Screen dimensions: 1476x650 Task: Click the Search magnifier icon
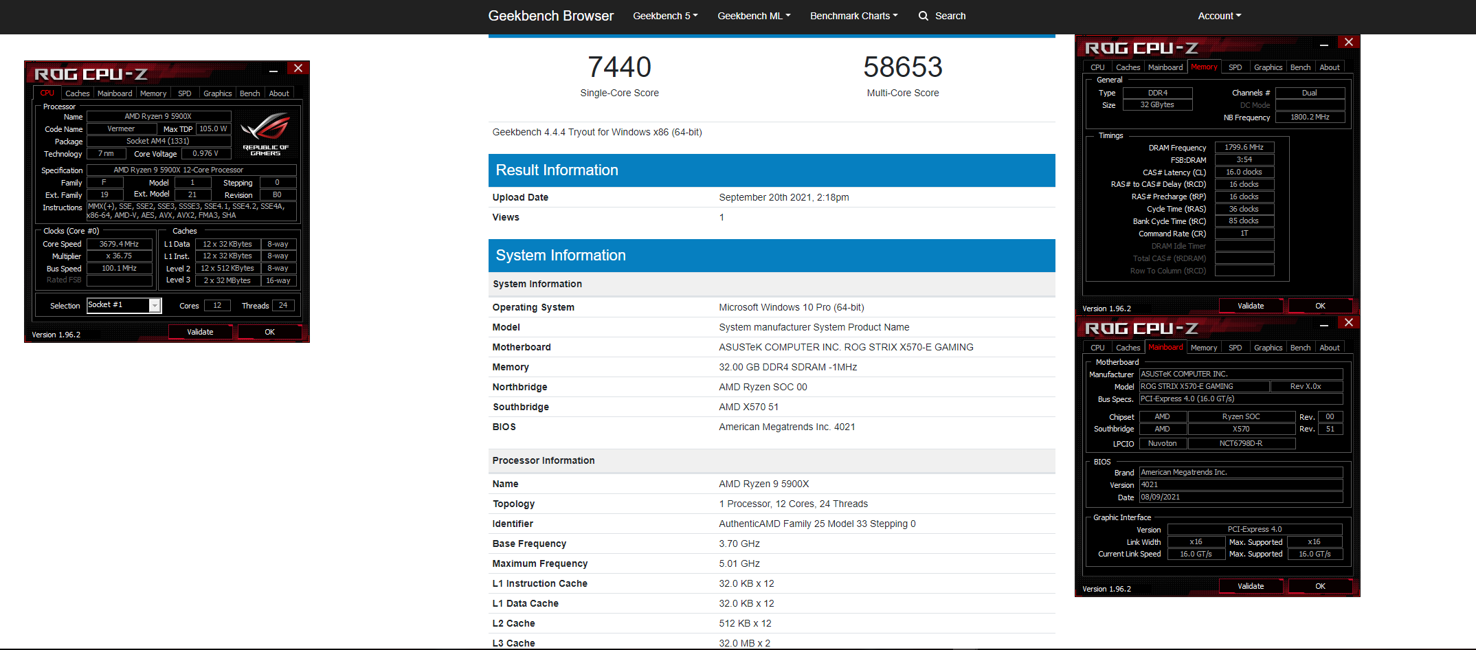pyautogui.click(x=924, y=16)
